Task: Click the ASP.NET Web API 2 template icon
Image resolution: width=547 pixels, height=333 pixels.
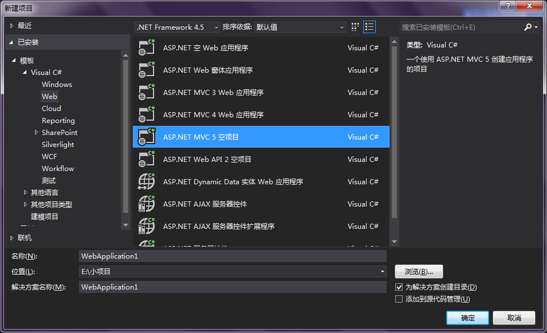Action: (x=147, y=159)
